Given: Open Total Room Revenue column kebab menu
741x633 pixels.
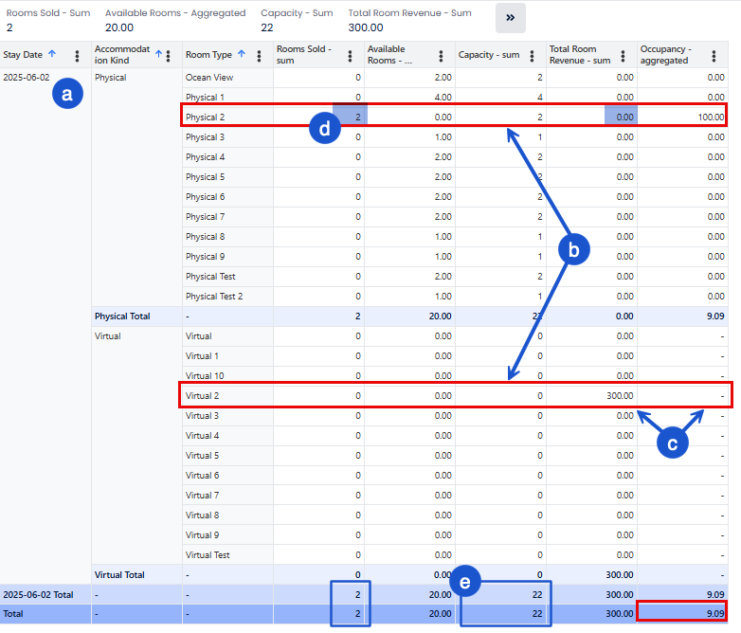Looking at the screenshot, I should pos(623,55).
